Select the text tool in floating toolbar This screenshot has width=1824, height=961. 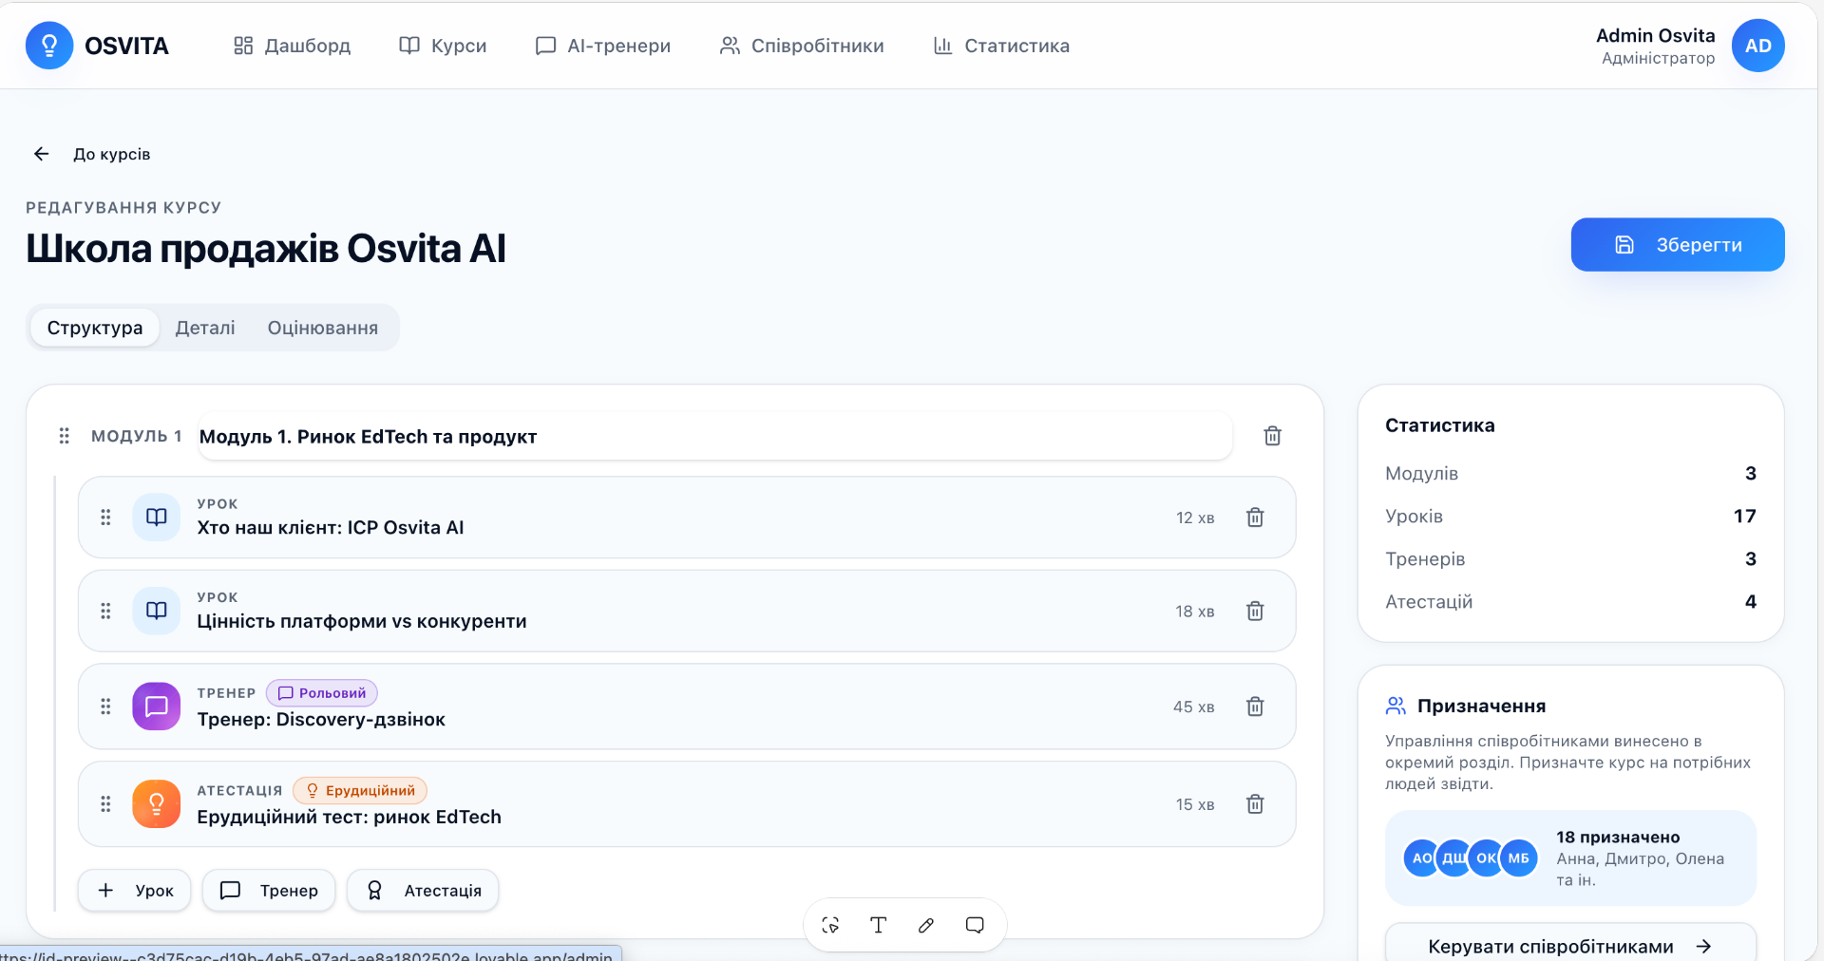point(879,925)
